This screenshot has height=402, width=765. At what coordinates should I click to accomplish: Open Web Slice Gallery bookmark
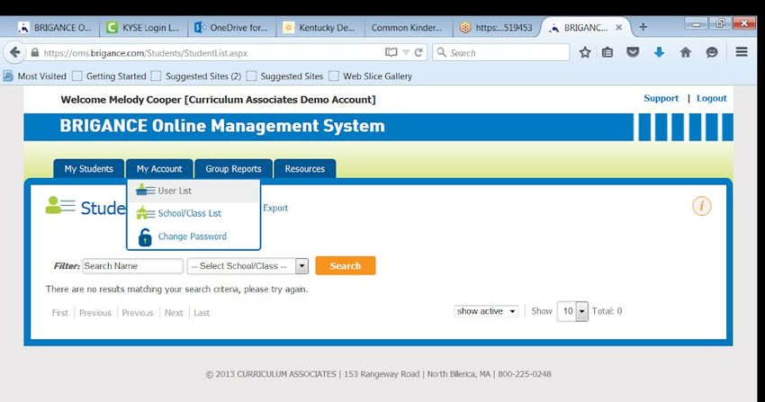point(370,76)
